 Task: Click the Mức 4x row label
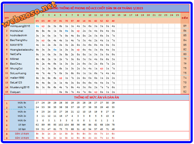pos(22,112)
